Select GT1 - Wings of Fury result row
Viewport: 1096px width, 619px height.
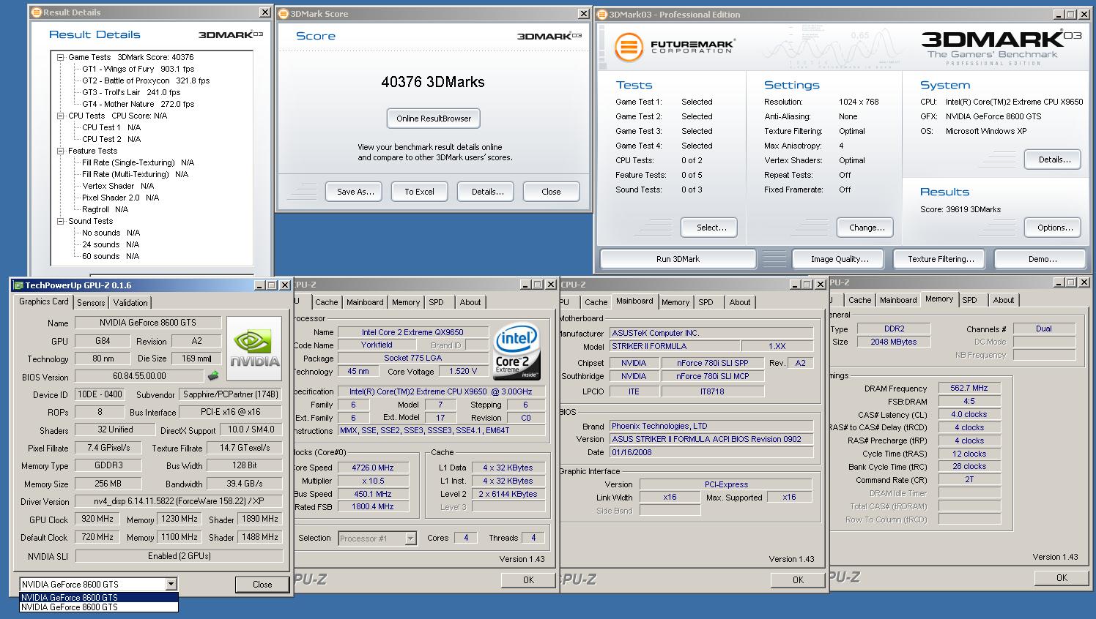(x=137, y=69)
